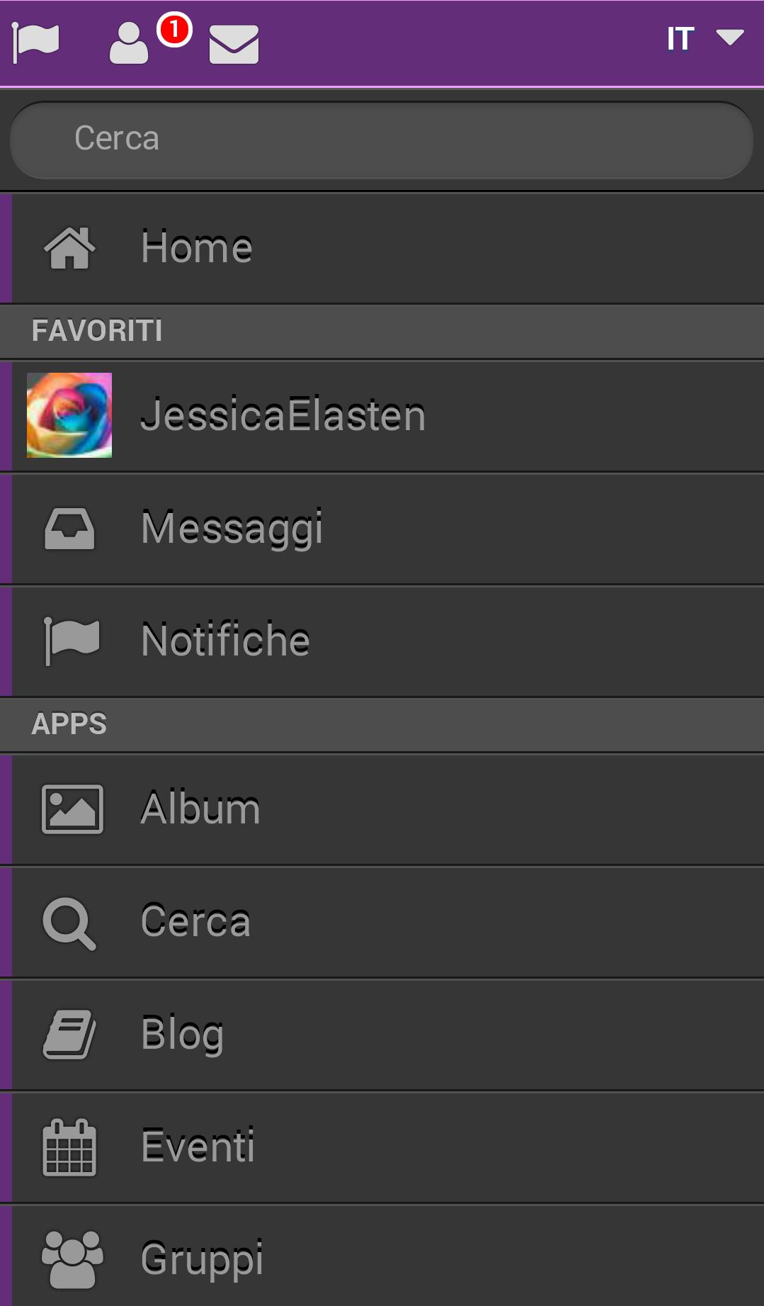Expand the IT language dropdown
Image resolution: width=764 pixels, height=1306 pixels.
(705, 38)
